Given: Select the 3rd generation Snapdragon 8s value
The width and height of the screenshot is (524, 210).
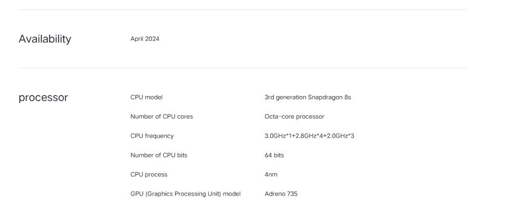Looking at the screenshot, I should (x=308, y=97).
